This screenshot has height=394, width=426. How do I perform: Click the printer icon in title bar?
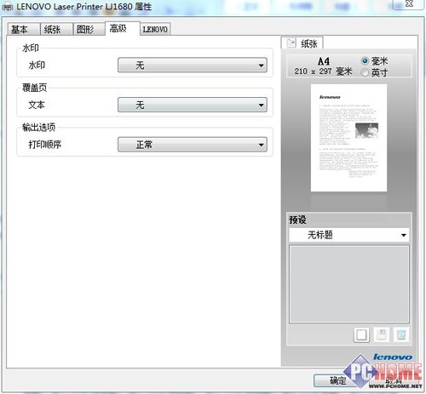pyautogui.click(x=8, y=7)
